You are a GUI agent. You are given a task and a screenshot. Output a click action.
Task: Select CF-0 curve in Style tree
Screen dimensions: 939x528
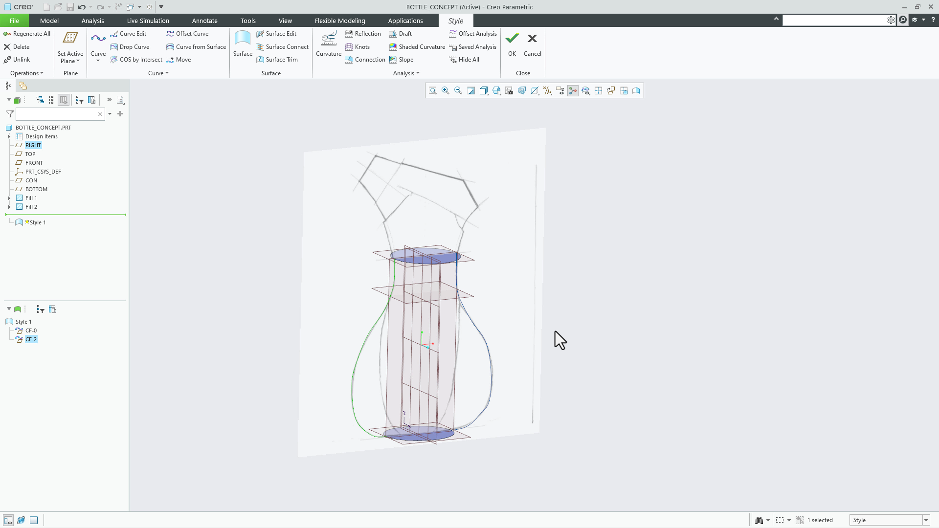coord(31,331)
